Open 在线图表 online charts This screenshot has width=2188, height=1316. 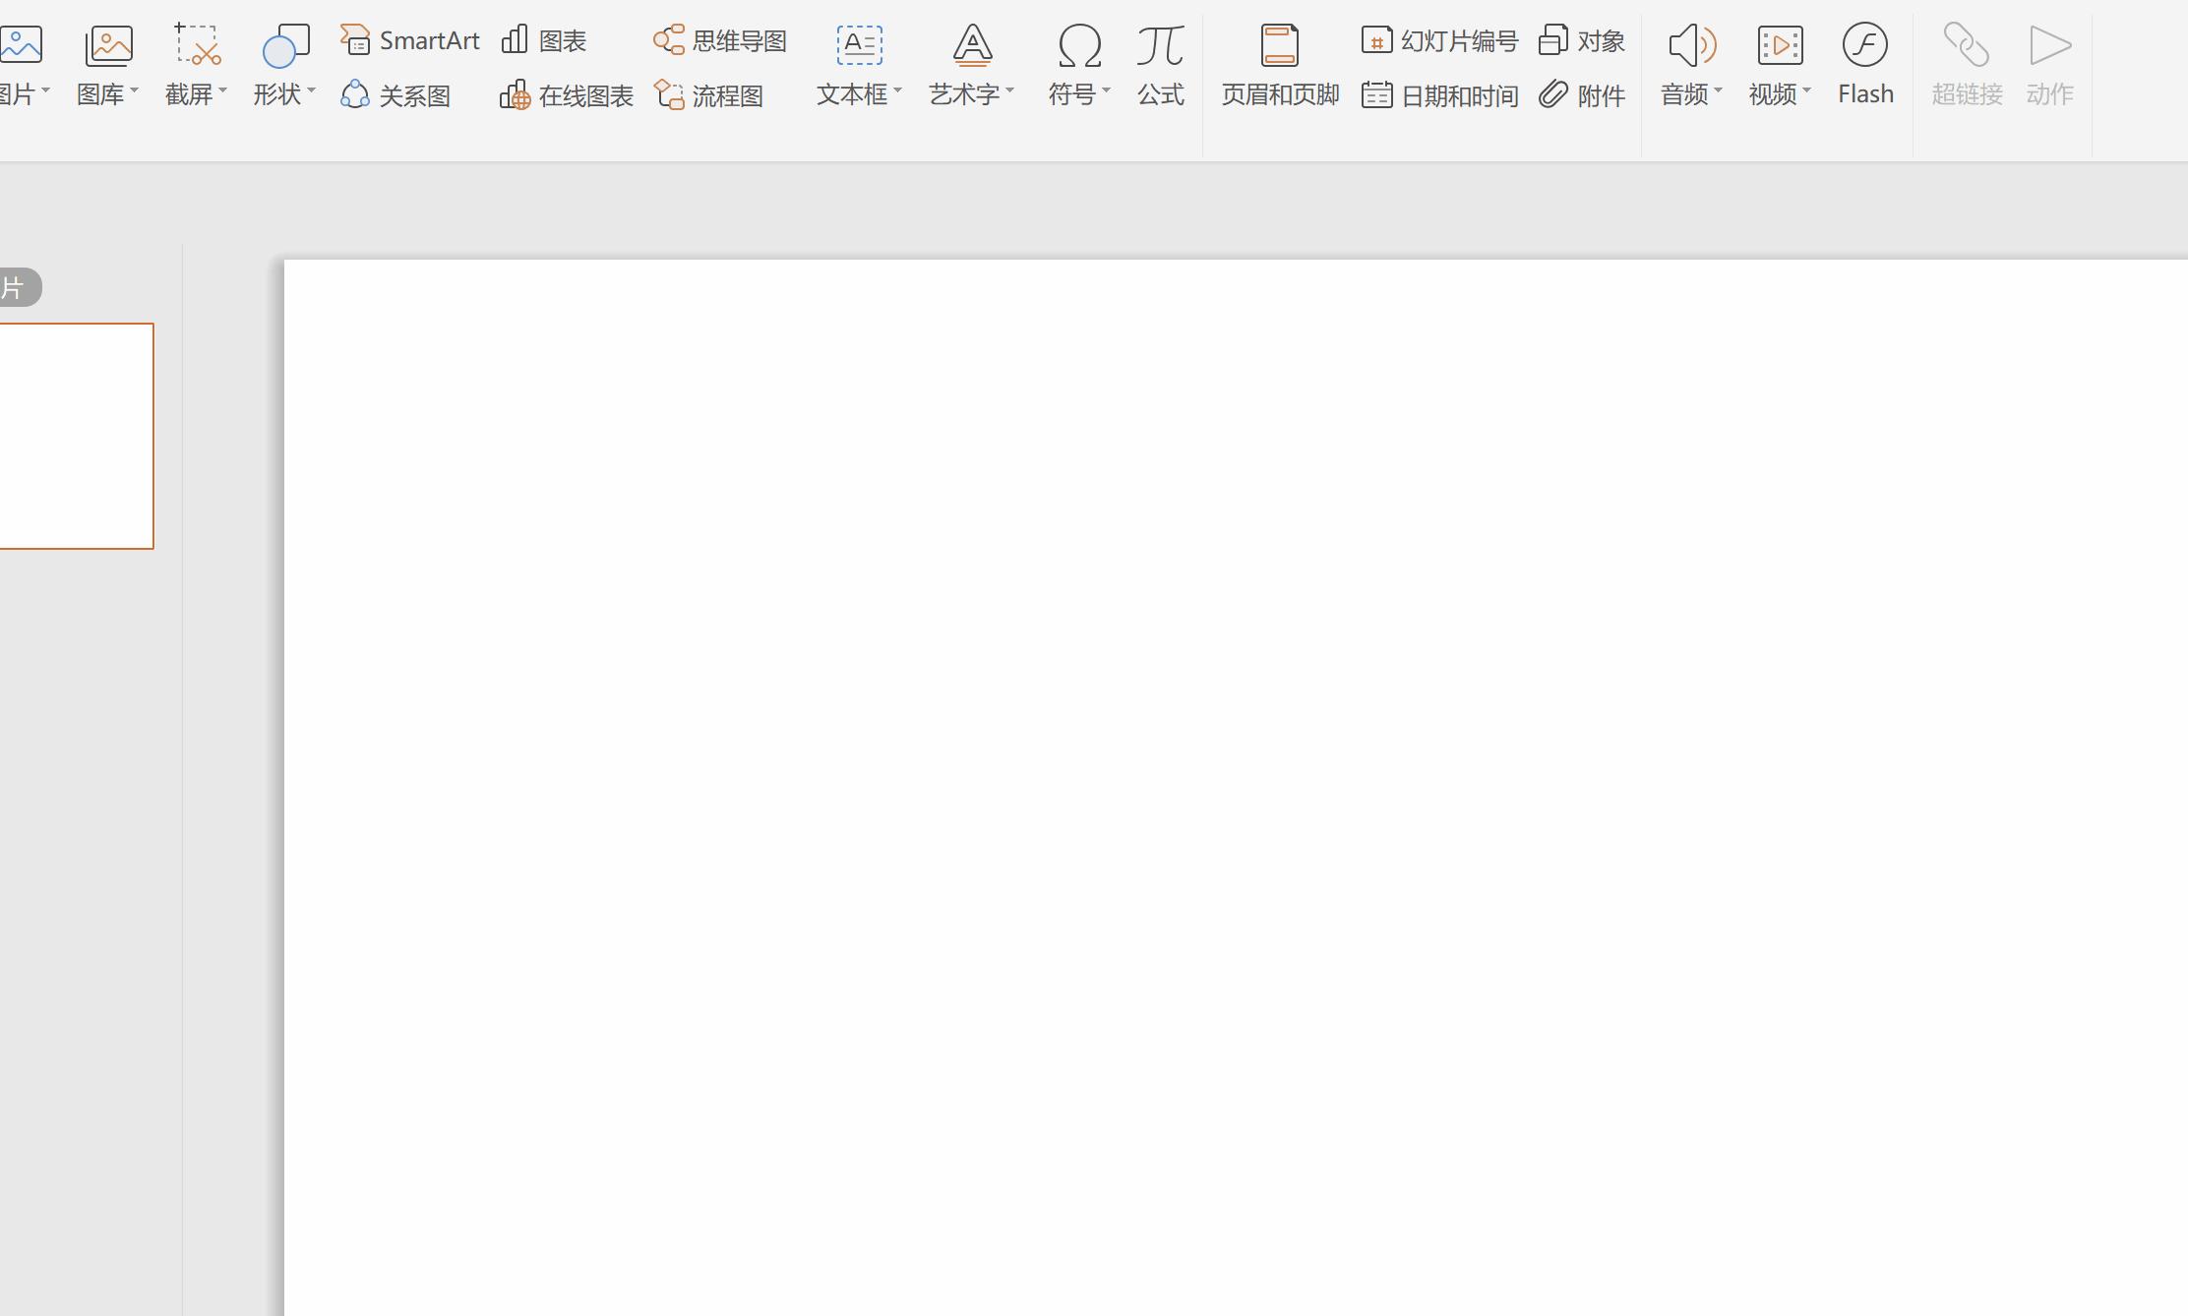567,95
